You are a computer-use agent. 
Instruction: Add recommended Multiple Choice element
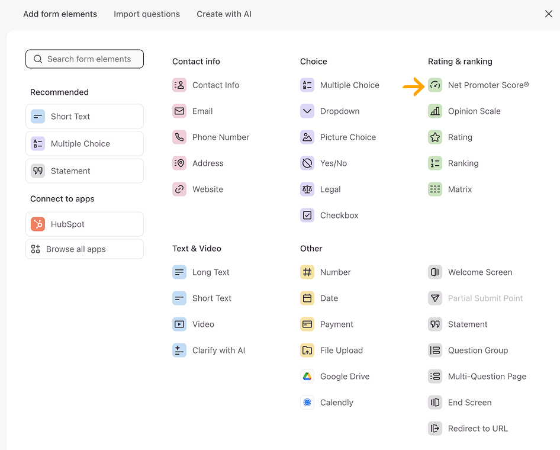click(x=85, y=143)
